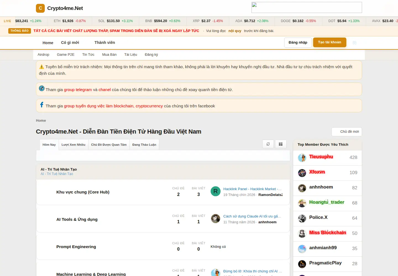Click the faint icon beside Tạo tài khoản
398x276 pixels.
coord(355,43)
